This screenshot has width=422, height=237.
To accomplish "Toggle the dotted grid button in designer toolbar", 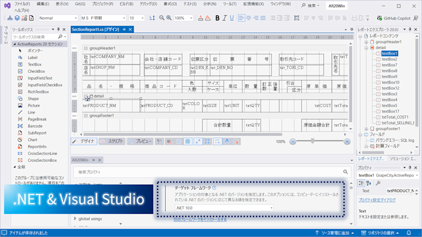I will click(x=178, y=141).
